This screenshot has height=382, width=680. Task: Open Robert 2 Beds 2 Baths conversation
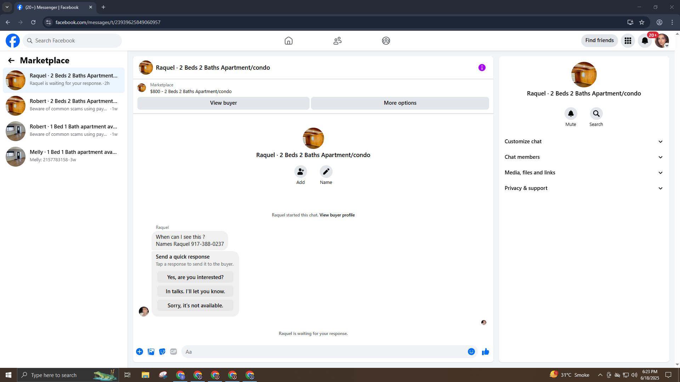64,106
